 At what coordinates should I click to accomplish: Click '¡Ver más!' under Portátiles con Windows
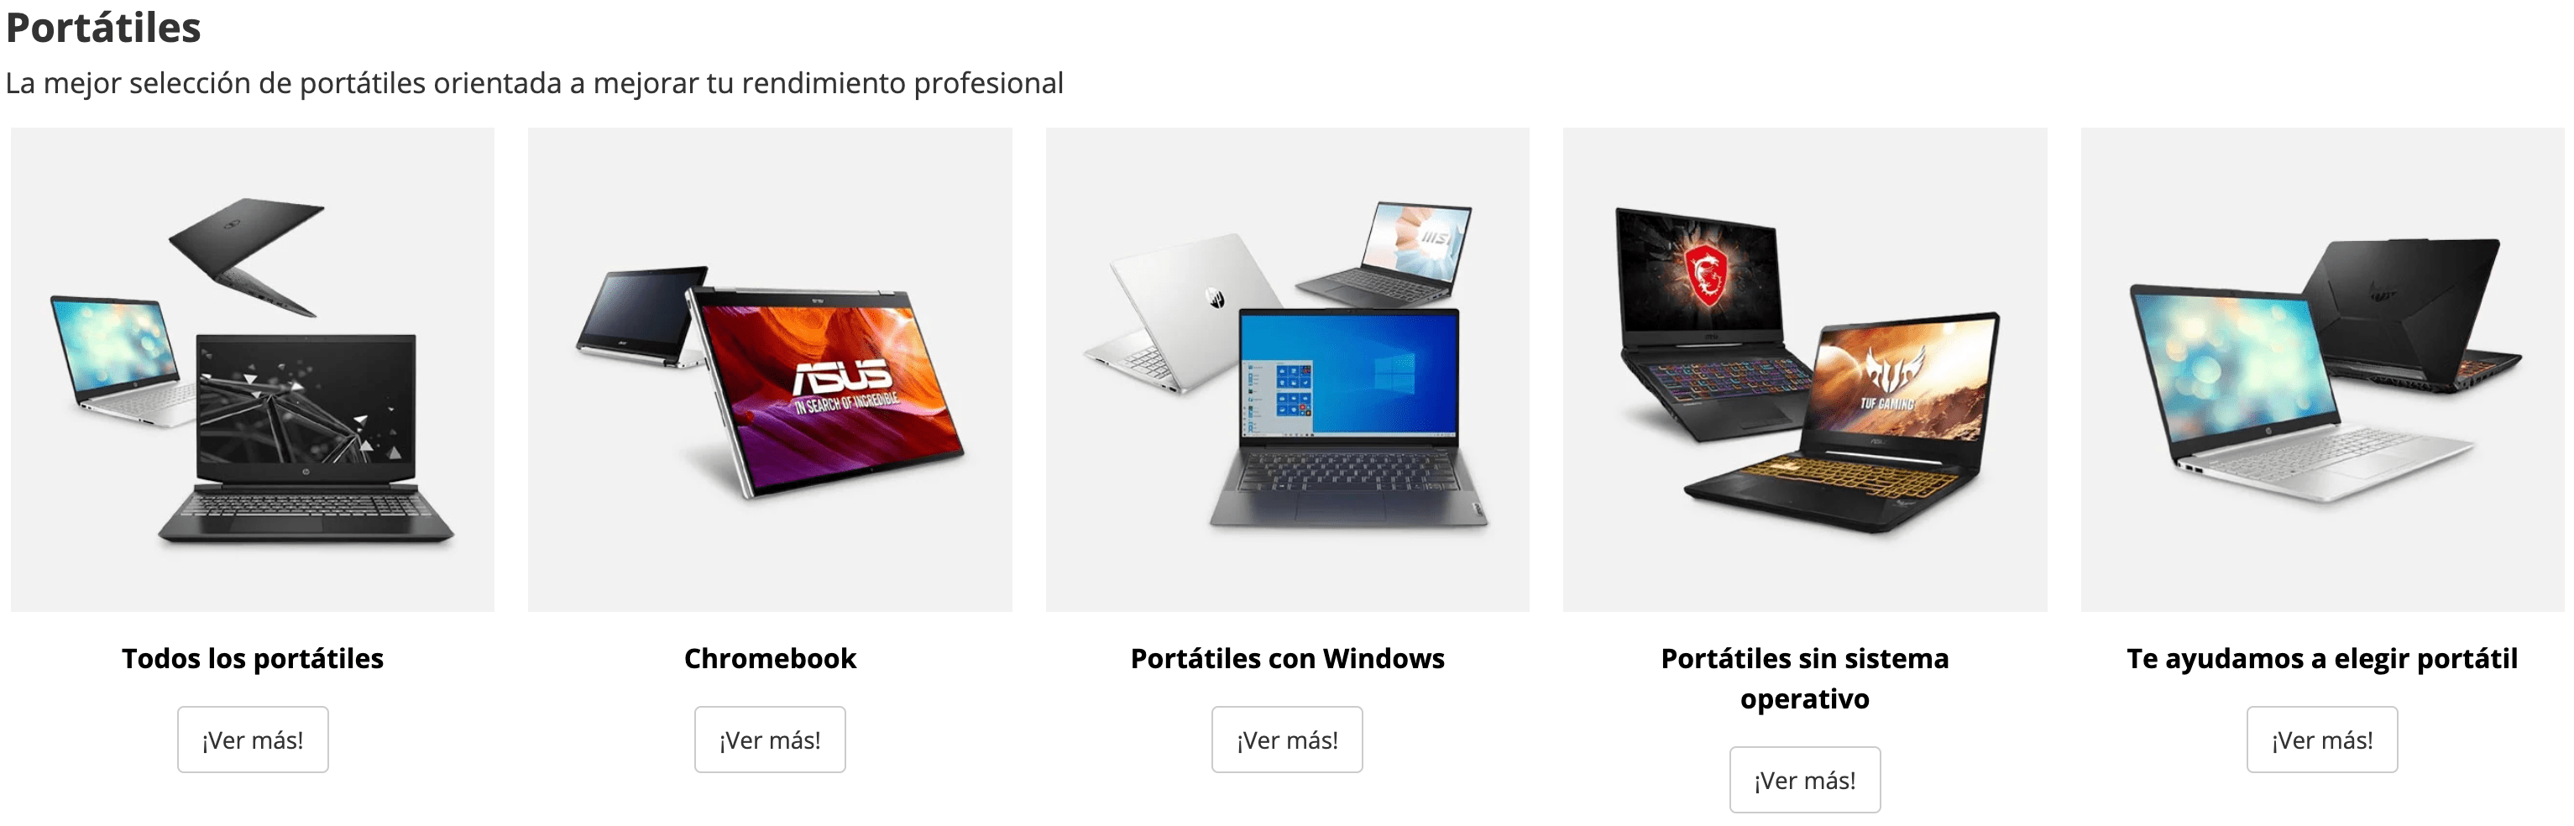click(x=1287, y=740)
